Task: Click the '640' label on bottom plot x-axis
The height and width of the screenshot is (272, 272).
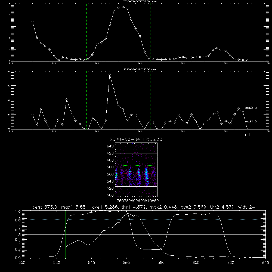Action: click(265, 262)
